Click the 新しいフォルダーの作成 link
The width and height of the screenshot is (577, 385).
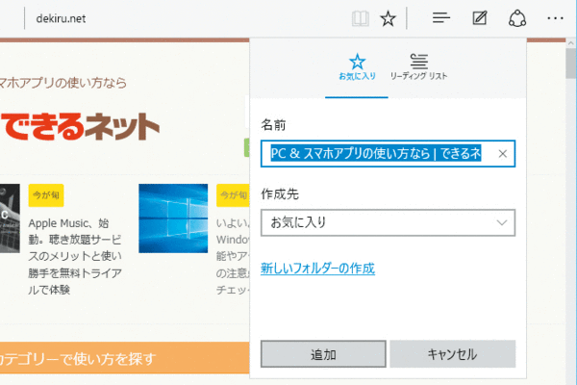coord(317,269)
